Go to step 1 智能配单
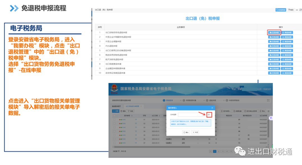The image size is (302, 165). point(168,101)
